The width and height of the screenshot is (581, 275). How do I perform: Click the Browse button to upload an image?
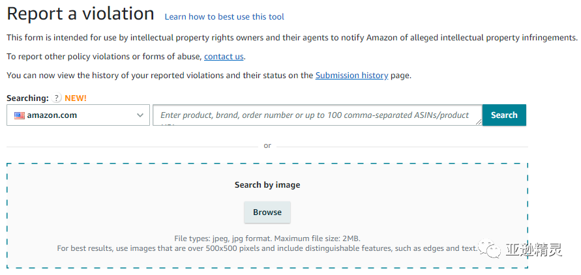267,212
